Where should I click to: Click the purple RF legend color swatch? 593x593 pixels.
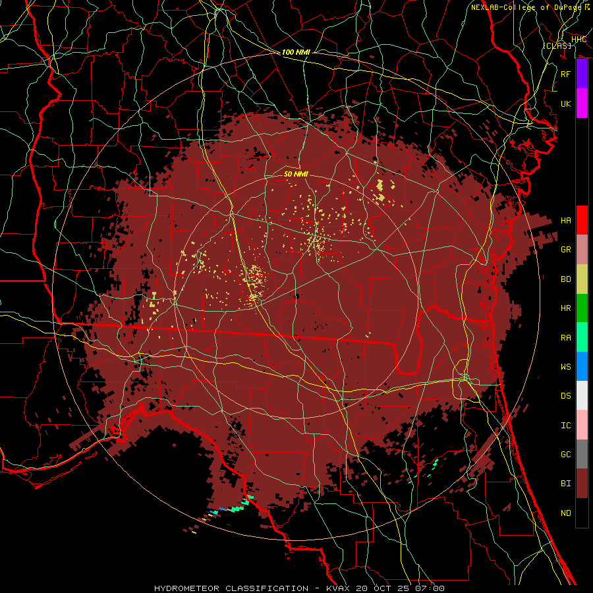pos(582,74)
